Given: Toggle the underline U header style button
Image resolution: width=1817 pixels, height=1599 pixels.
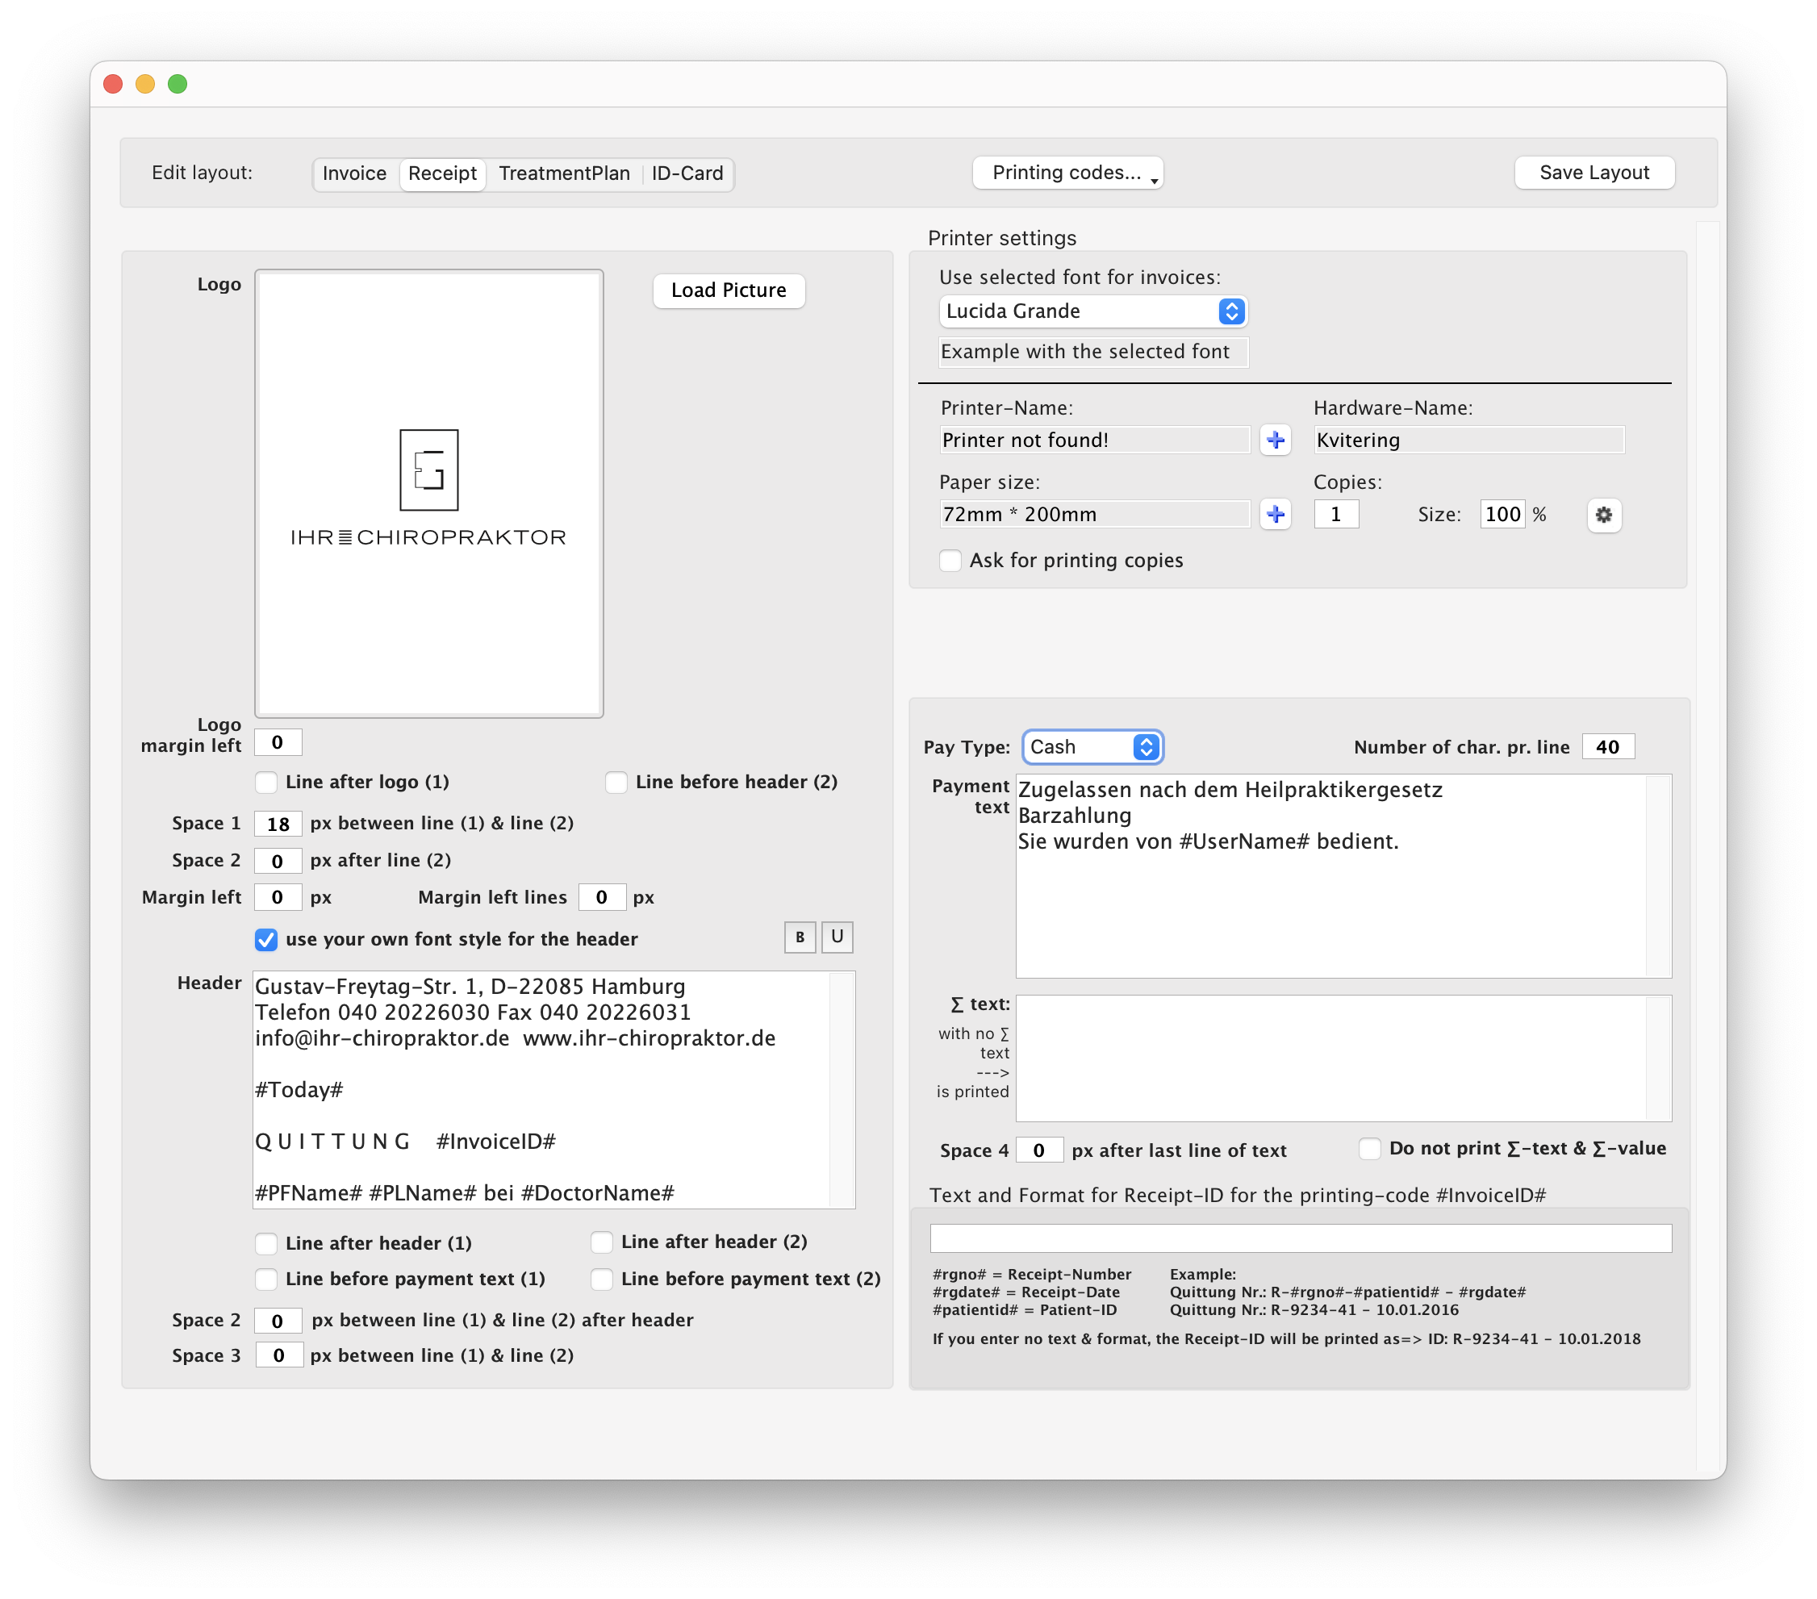Looking at the screenshot, I should coord(837,937).
